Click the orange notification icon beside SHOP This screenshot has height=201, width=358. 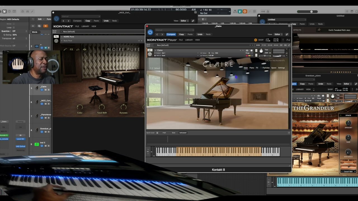click(255, 40)
